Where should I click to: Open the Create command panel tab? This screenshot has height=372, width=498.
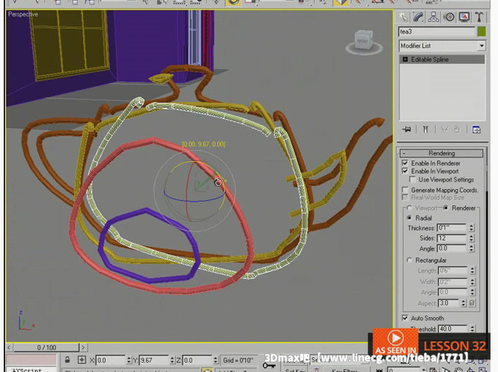pos(404,16)
